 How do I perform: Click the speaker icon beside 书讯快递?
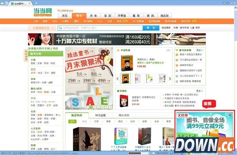[118, 50]
